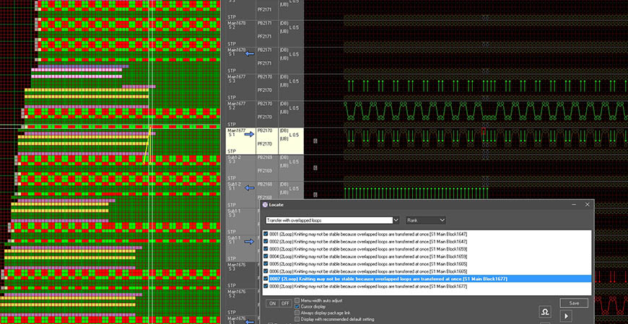Click the blue left arrow in Sub1-2 S1 row
This screenshot has width=628, height=324.
(250, 188)
